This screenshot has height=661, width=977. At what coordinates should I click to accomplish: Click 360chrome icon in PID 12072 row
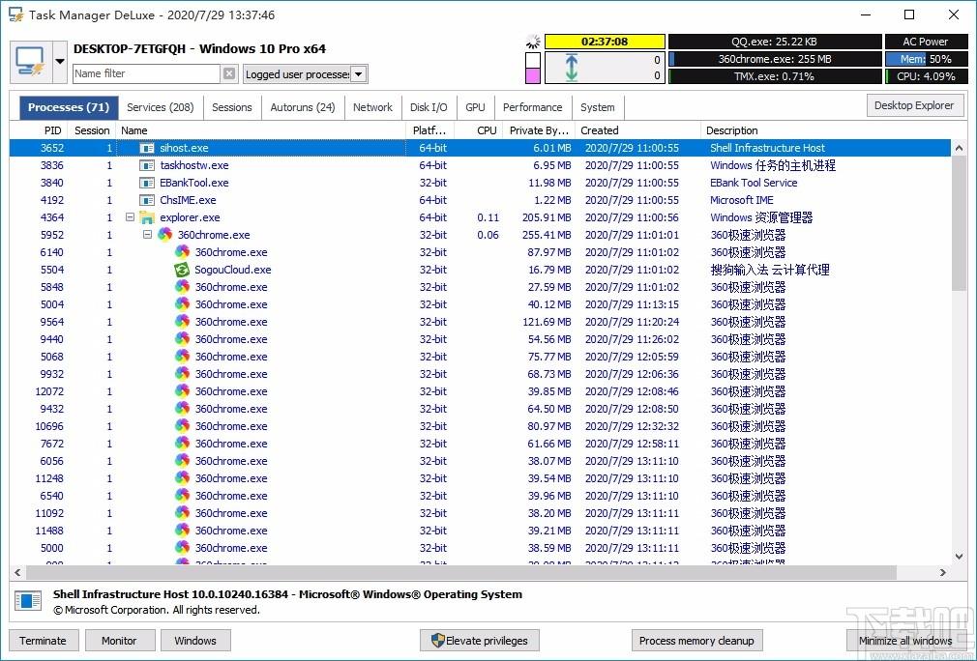point(182,391)
